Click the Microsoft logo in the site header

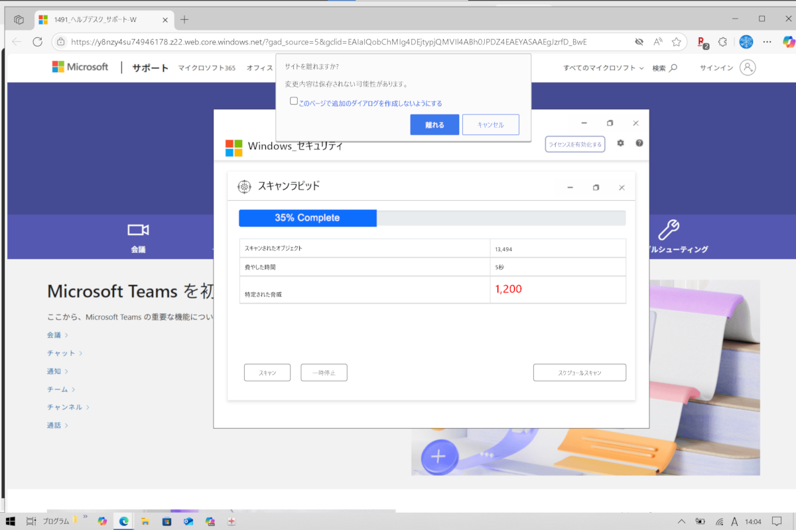(80, 67)
